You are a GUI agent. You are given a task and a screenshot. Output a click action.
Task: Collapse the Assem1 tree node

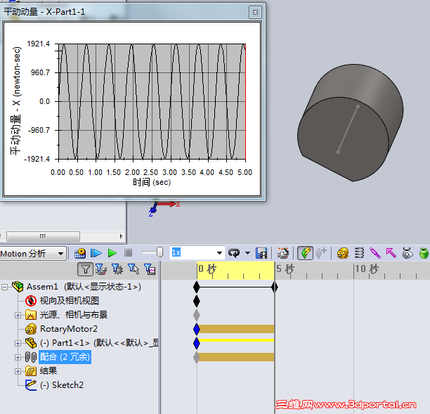pyautogui.click(x=4, y=287)
